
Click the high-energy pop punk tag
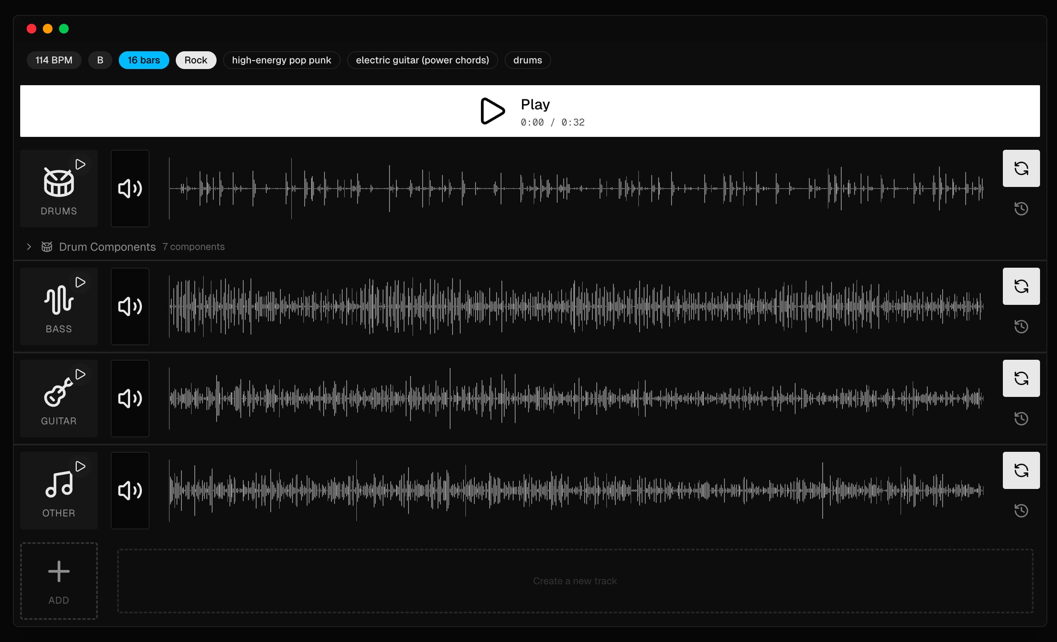click(x=281, y=60)
